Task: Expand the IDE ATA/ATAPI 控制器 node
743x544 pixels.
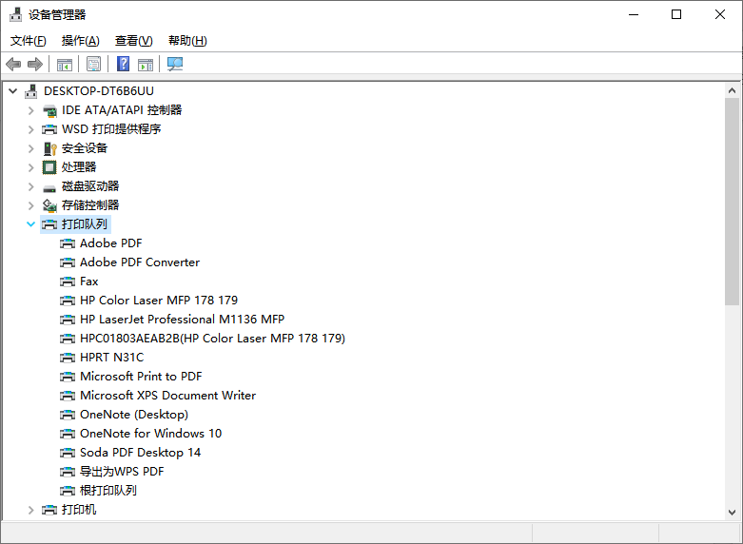Action: click(x=31, y=110)
